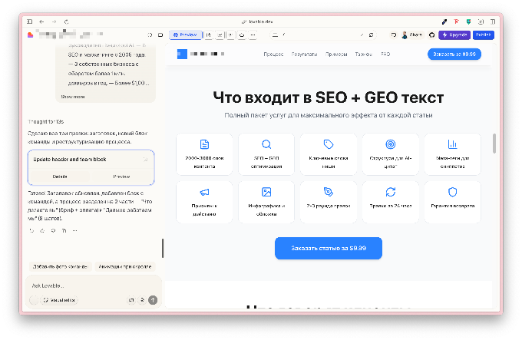522x340 pixels.
Task: Open the 'Результаты' nav link
Action: point(304,54)
